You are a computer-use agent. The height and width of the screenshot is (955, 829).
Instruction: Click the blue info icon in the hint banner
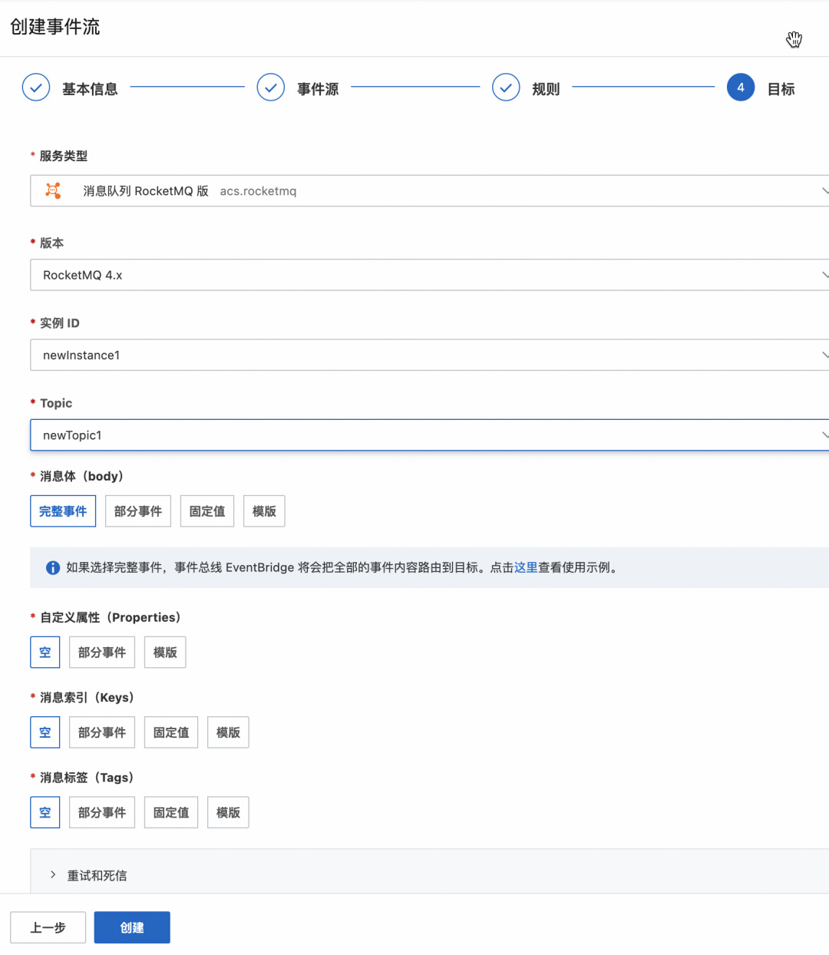(x=53, y=568)
